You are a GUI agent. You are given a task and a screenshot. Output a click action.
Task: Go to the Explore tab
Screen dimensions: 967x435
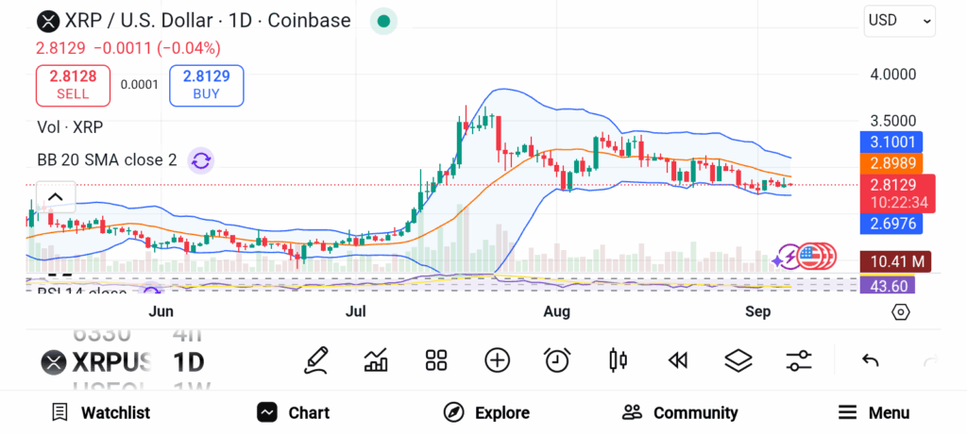point(487,412)
